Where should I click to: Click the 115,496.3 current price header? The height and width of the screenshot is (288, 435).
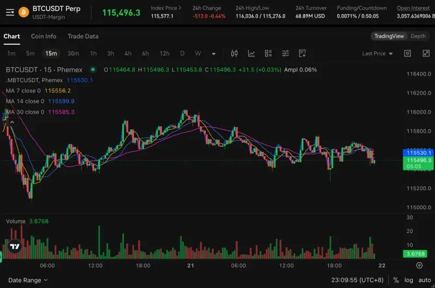(x=121, y=13)
